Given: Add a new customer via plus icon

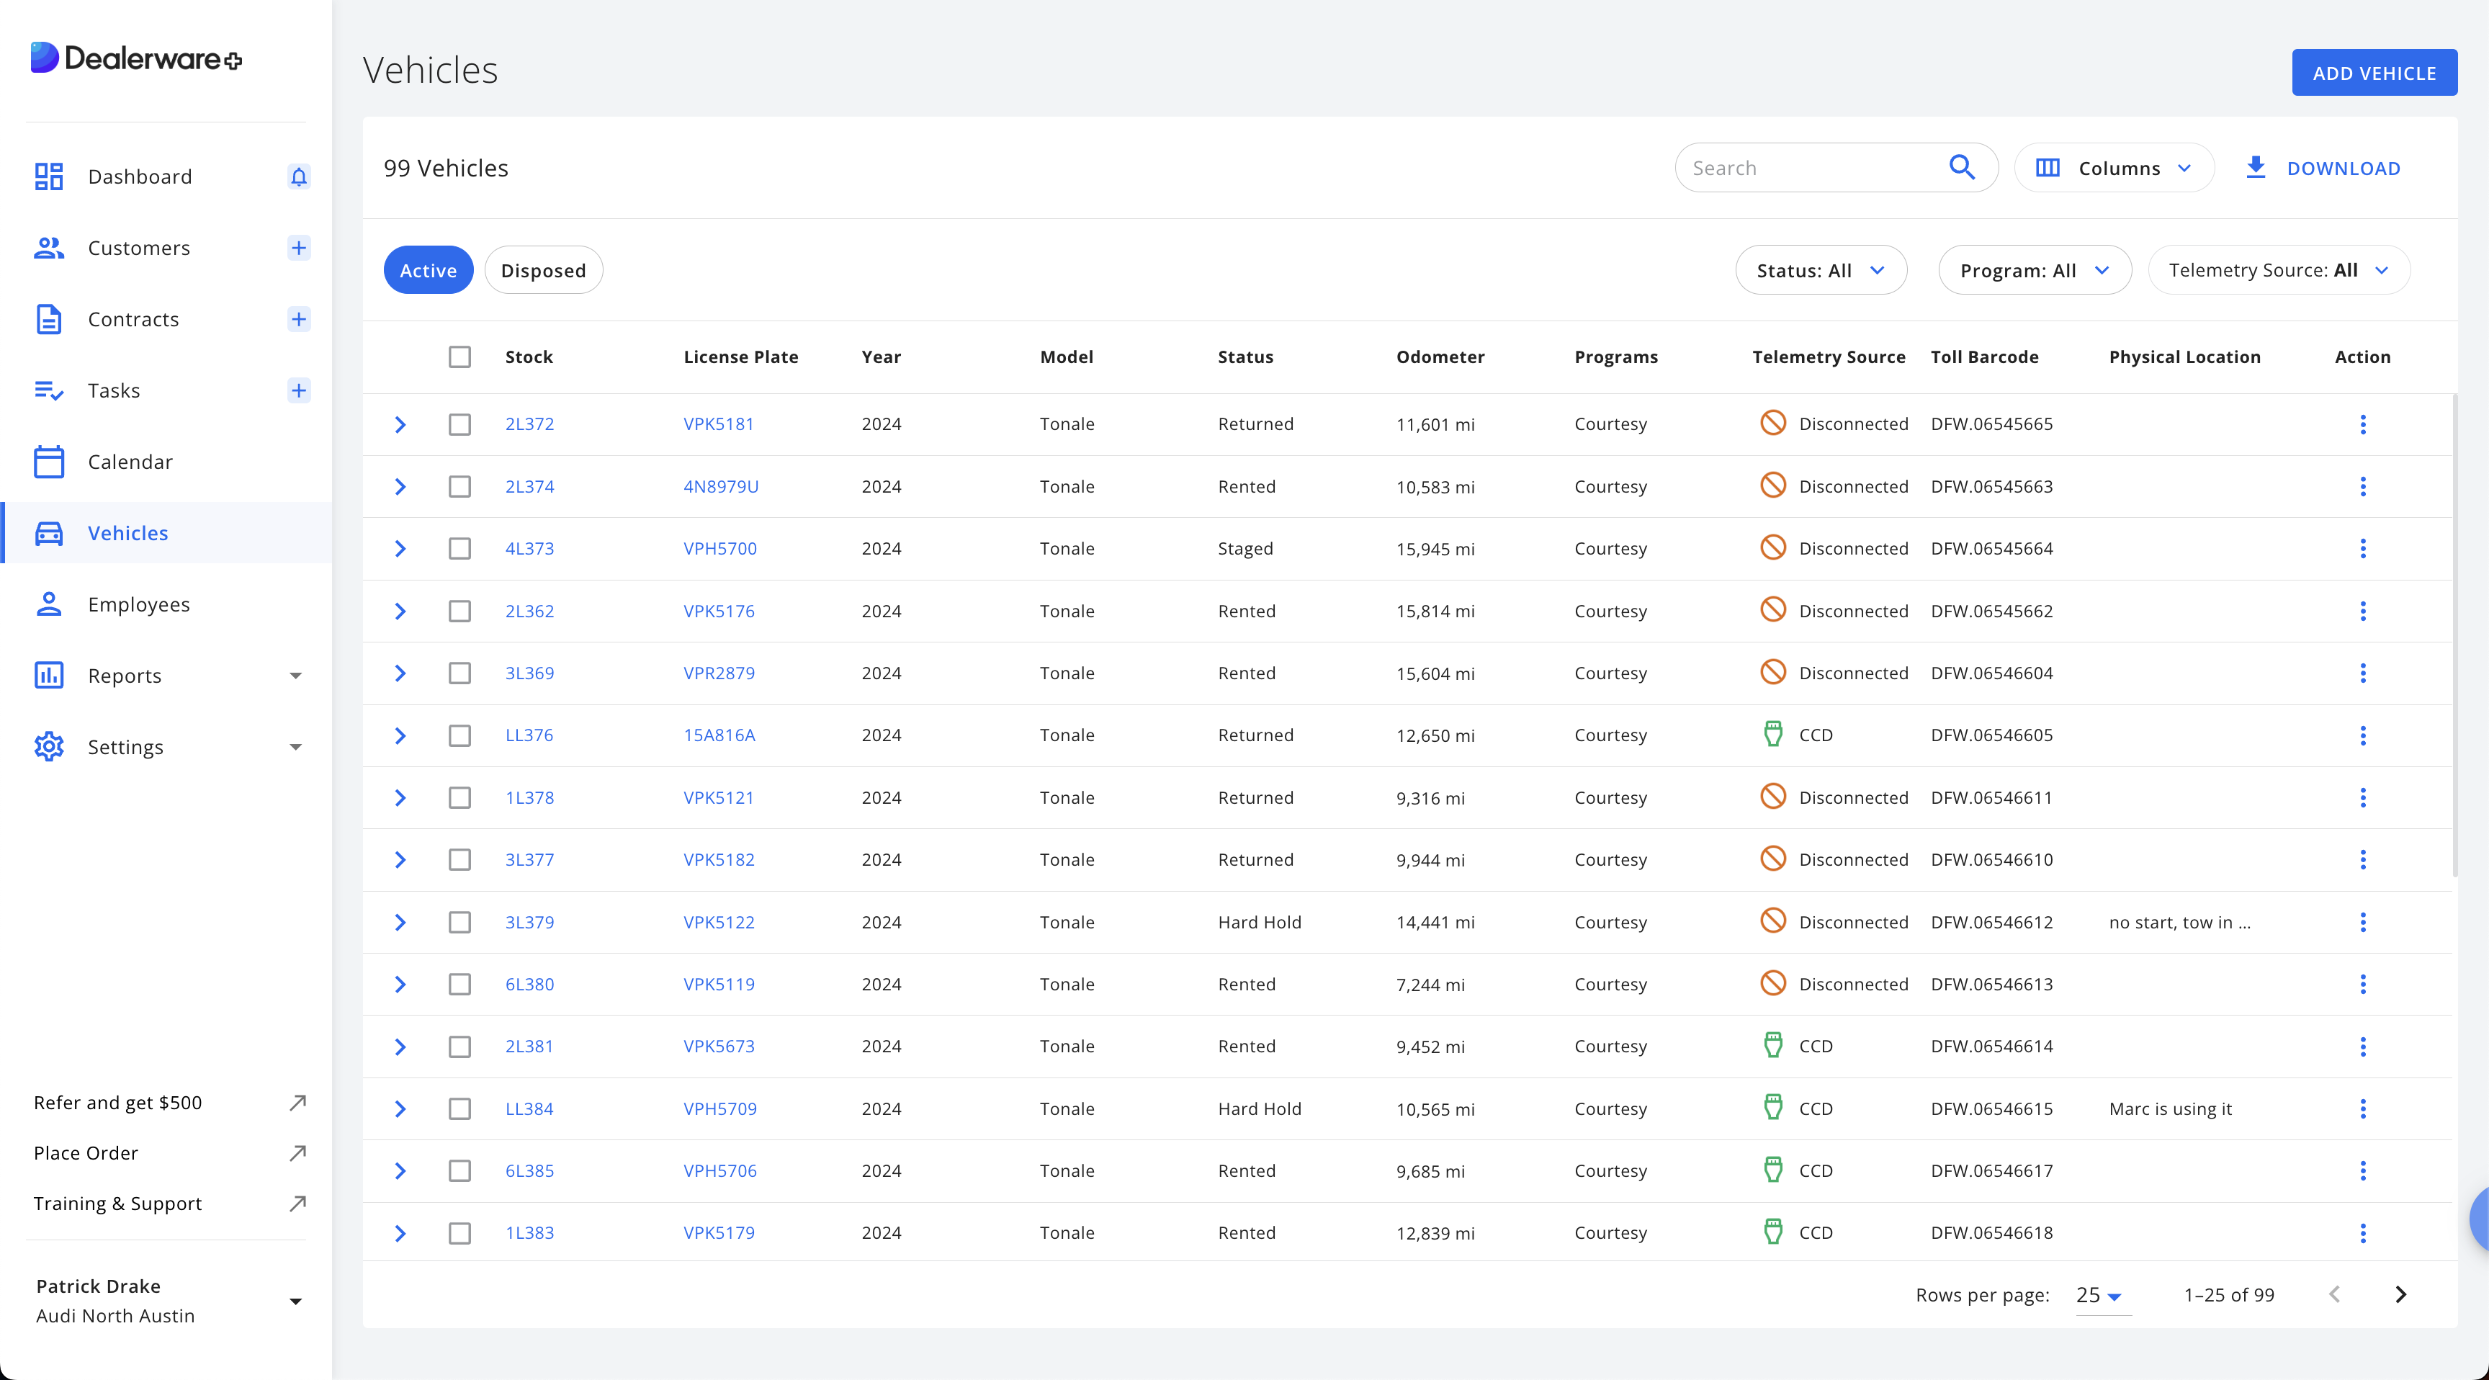Looking at the screenshot, I should 299,248.
